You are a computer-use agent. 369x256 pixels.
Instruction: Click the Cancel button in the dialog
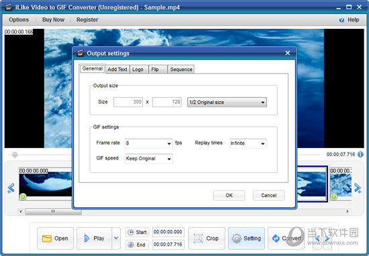tap(269, 195)
